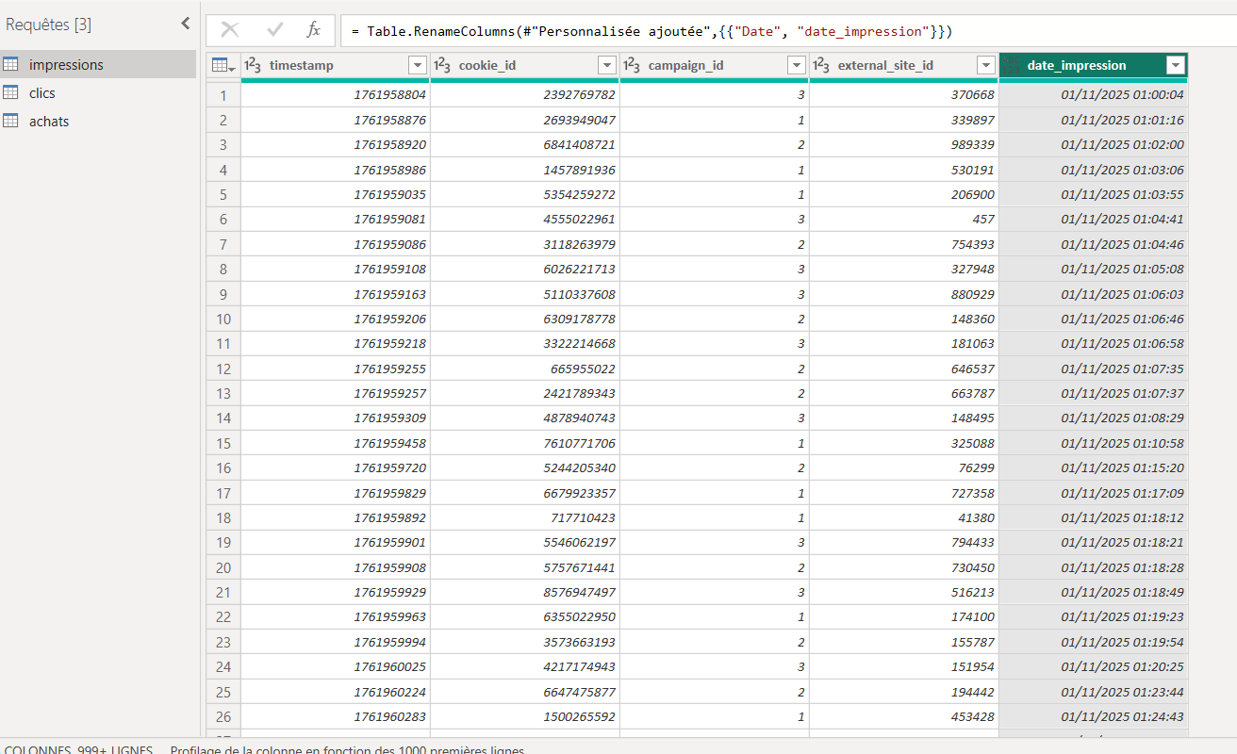This screenshot has height=754, width=1237.
Task: Open the timestamp column filter dropdown
Action: pos(418,65)
